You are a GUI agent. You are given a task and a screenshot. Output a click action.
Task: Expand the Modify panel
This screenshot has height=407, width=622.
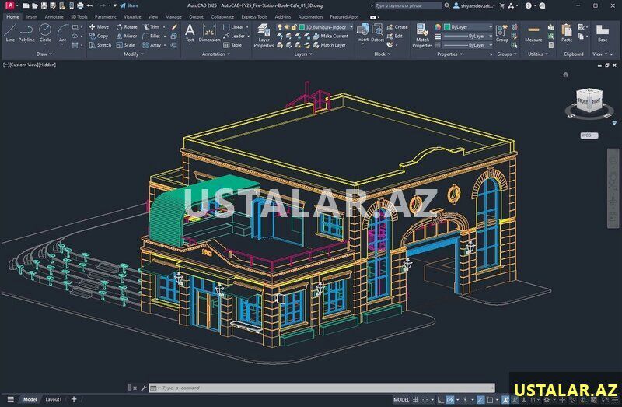133,54
